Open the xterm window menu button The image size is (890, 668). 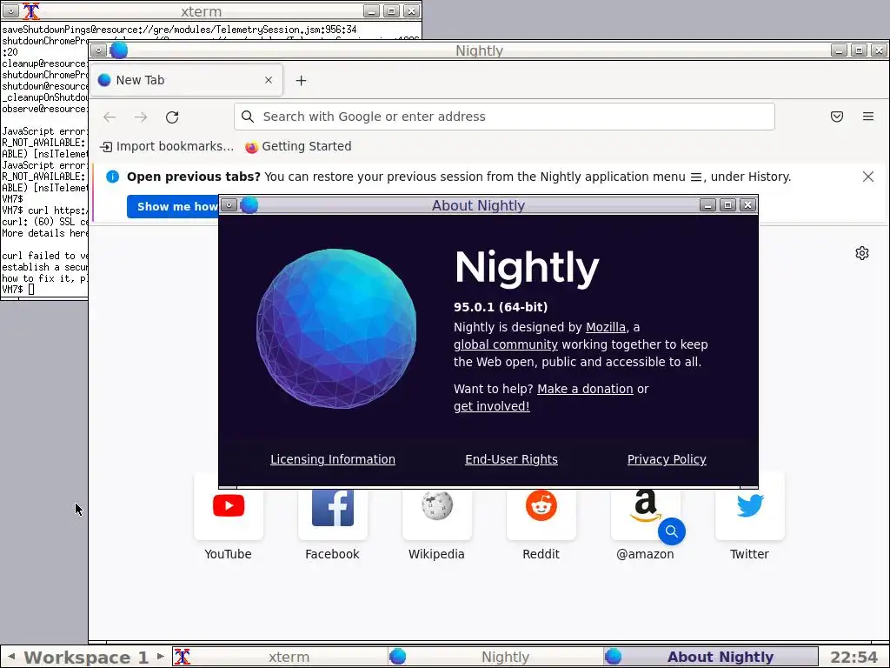(x=10, y=10)
